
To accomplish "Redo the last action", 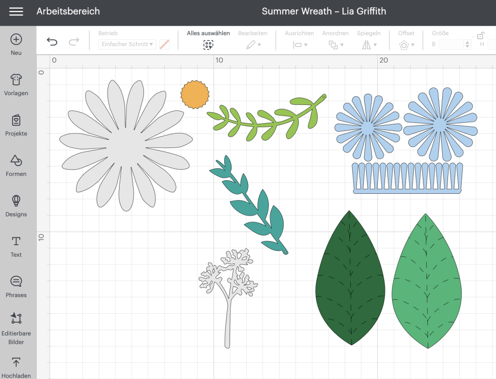I will point(74,42).
